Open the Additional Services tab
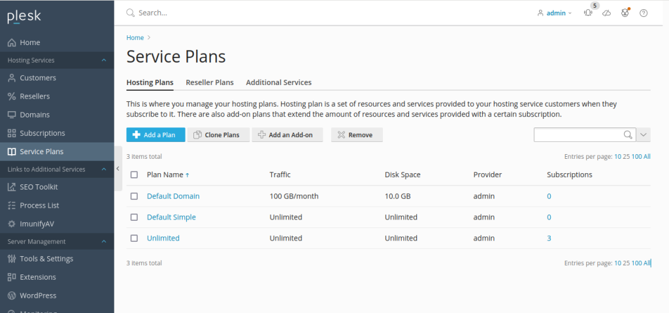 pos(278,82)
